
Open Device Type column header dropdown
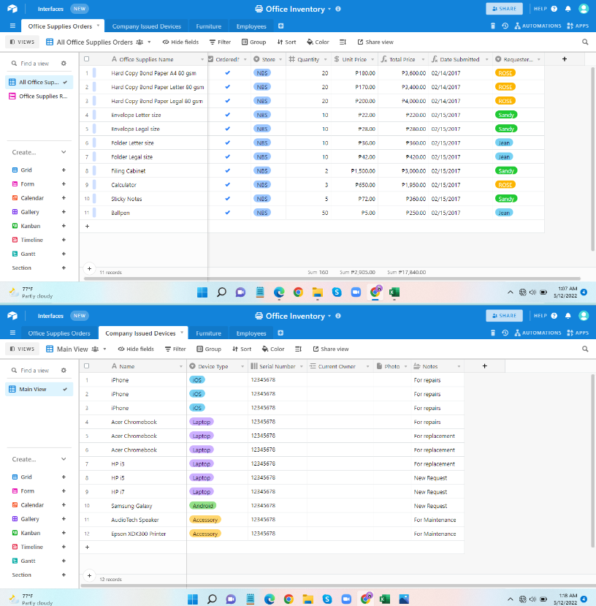click(242, 366)
